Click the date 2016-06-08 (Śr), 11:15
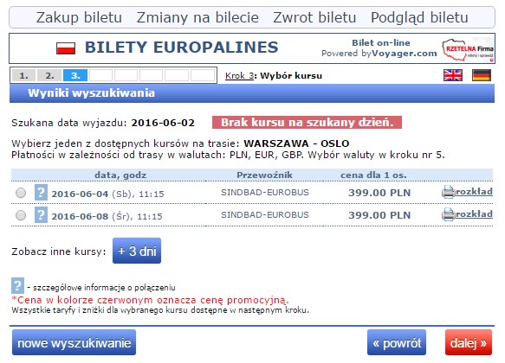 pyautogui.click(x=107, y=217)
